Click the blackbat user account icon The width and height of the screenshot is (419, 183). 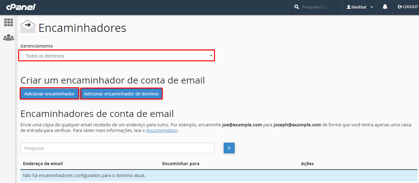point(348,7)
